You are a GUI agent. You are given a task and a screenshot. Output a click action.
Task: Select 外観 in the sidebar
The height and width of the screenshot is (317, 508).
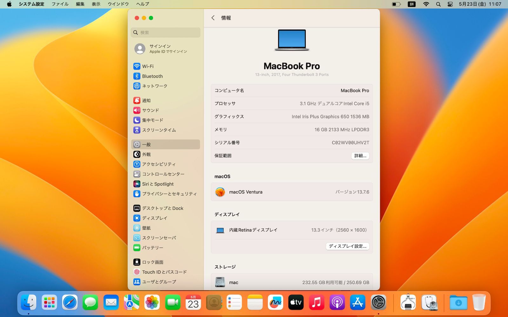pyautogui.click(x=165, y=154)
